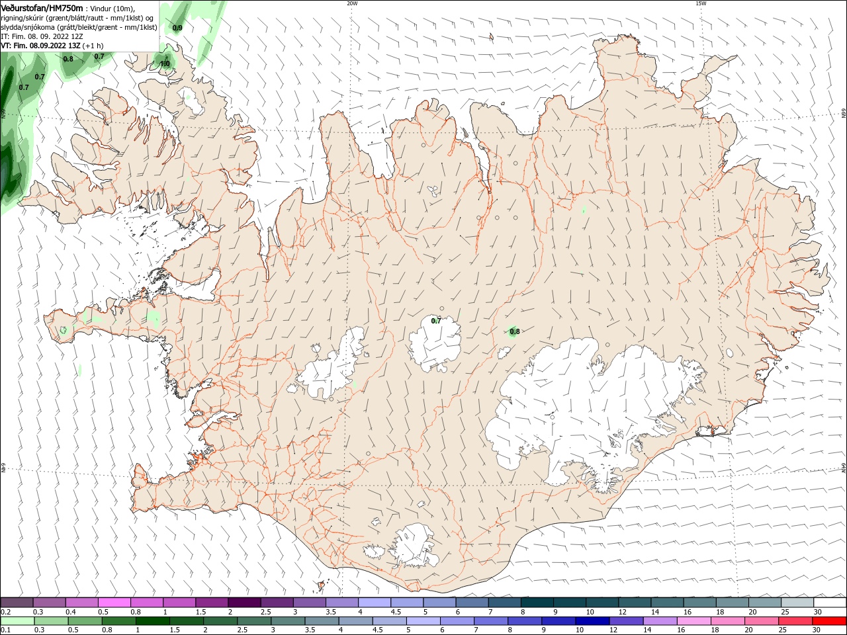Select the 1 swatch in the upper legend row
This screenshot has width=847, height=635.
(179, 602)
